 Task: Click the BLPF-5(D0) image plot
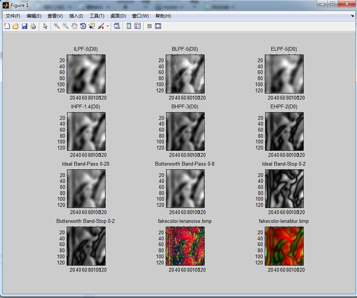[185, 74]
